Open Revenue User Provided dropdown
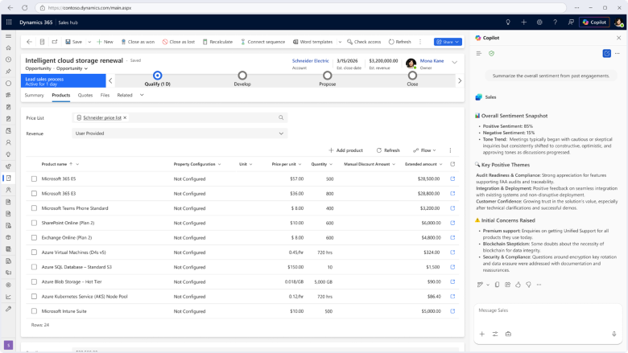 pyautogui.click(x=180, y=133)
